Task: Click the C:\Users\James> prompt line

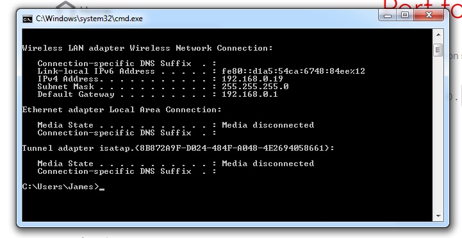Action: point(61,187)
